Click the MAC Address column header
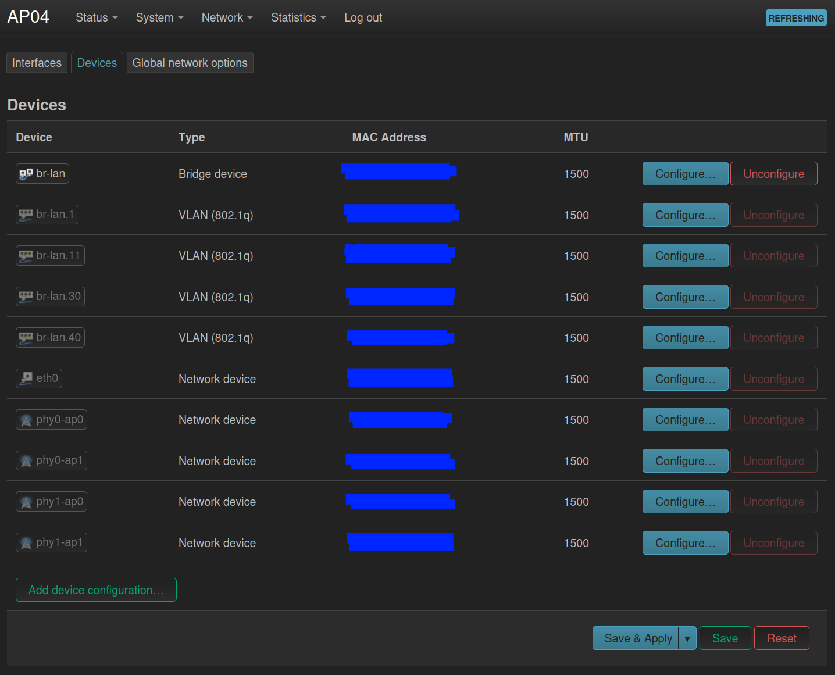Screen dimensions: 835x675 tap(389, 137)
